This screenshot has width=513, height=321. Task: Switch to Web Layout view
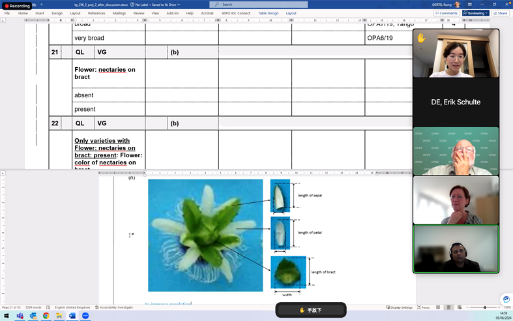(x=460, y=307)
